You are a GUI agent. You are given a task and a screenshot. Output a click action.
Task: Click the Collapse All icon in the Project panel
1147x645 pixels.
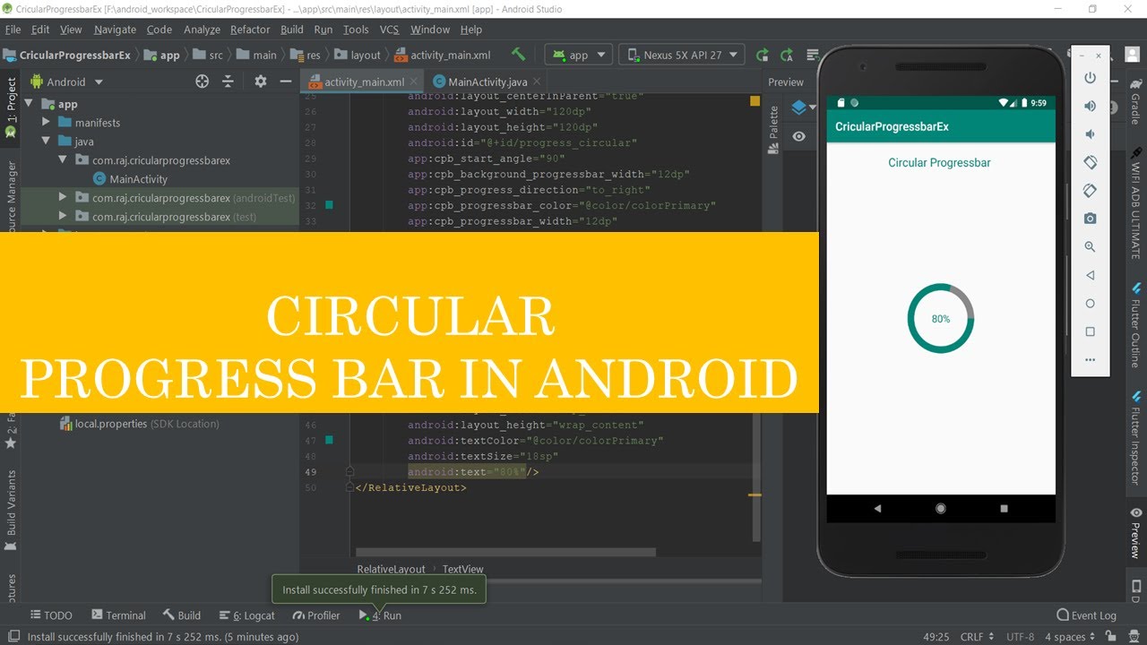(x=228, y=82)
